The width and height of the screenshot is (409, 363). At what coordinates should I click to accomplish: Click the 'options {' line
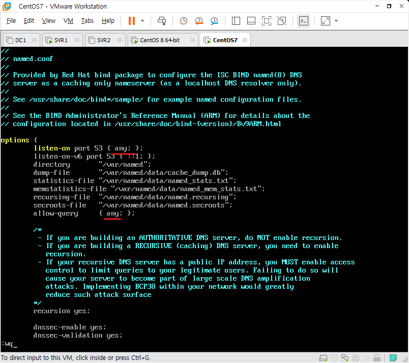tap(19, 140)
